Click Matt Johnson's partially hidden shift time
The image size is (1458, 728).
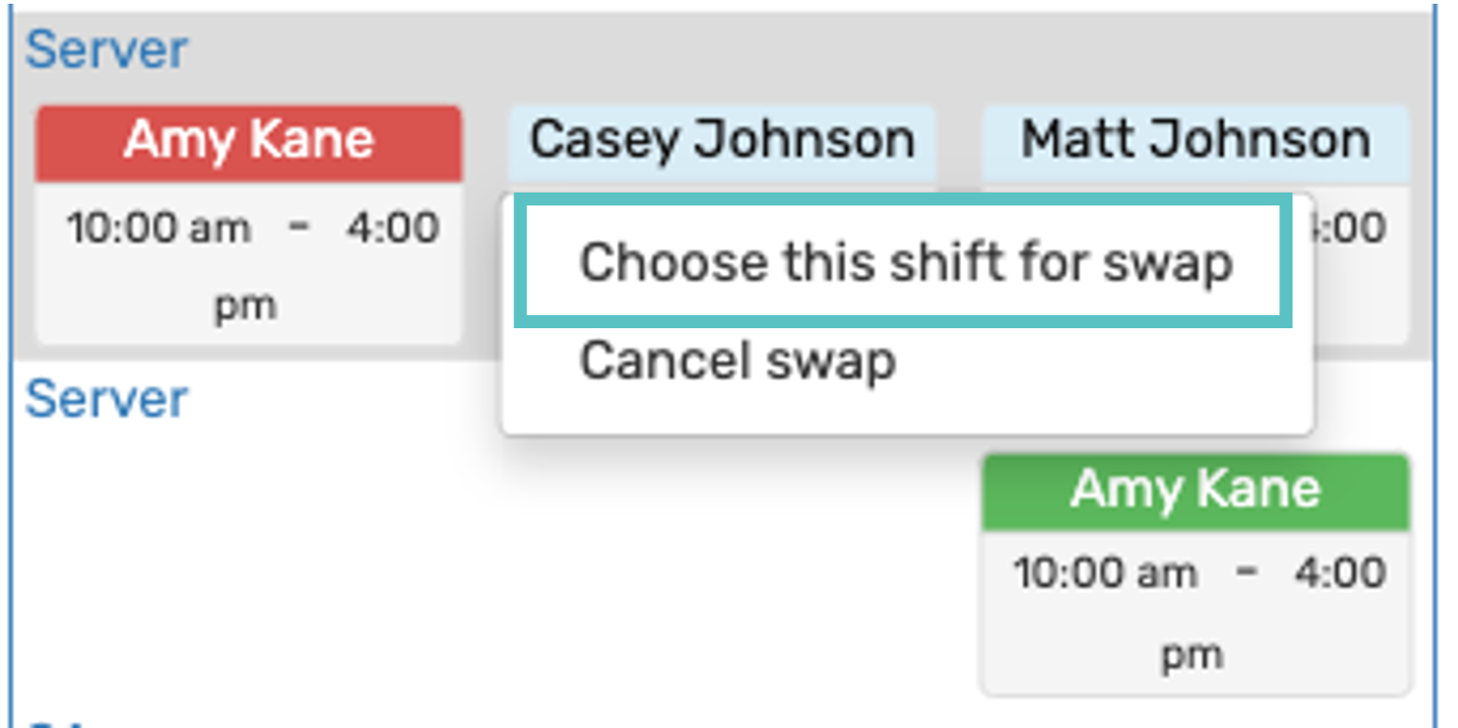1358,228
